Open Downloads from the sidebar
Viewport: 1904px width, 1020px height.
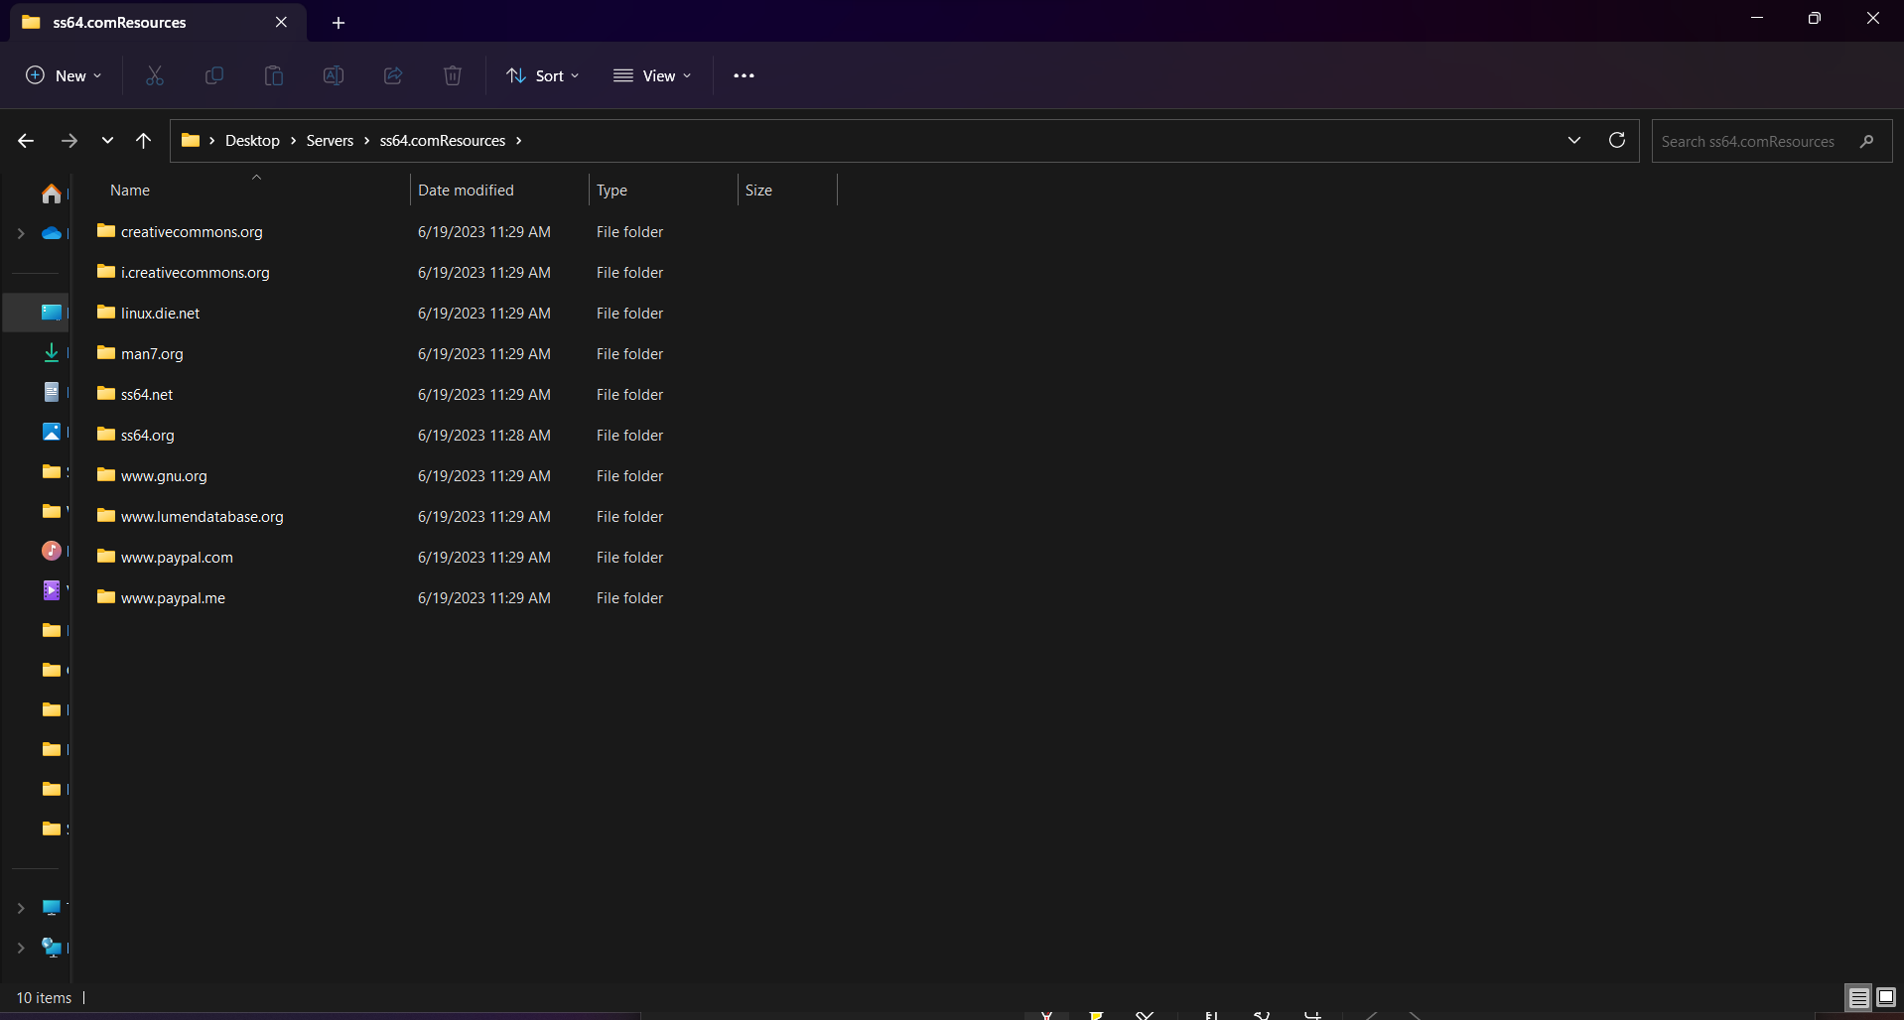tap(52, 352)
